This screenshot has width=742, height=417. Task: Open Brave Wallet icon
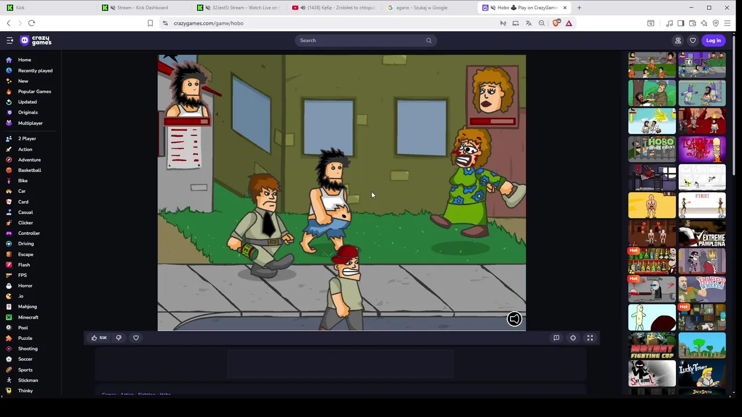(x=693, y=23)
